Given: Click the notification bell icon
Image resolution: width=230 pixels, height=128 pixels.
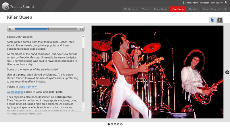Looking at the screenshot, I should pyautogui.click(x=183, y=3).
